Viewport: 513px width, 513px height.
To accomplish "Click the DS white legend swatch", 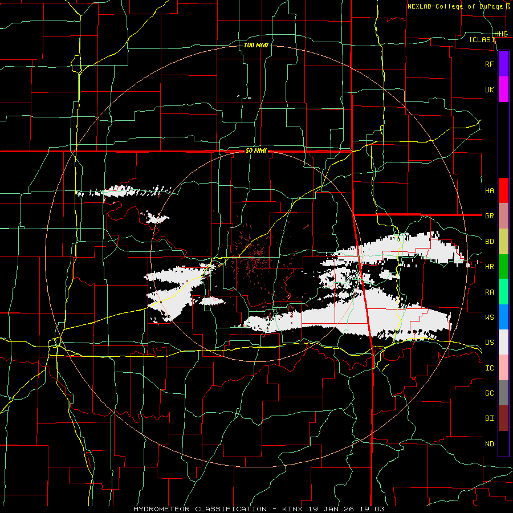I will pyautogui.click(x=503, y=342).
